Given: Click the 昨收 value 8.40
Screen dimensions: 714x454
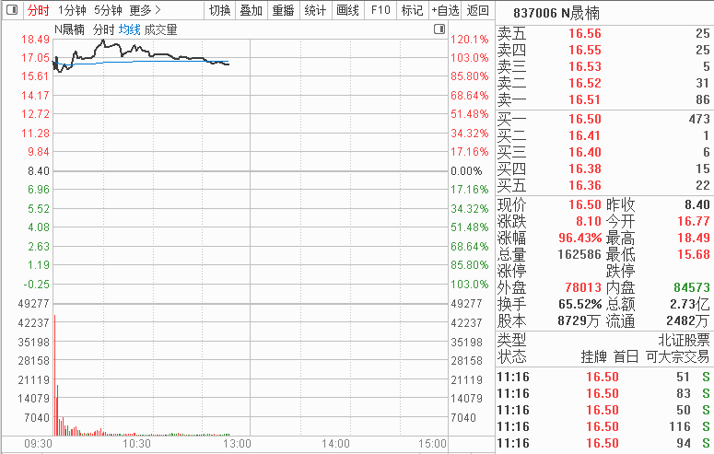Looking at the screenshot, I should (x=697, y=204).
